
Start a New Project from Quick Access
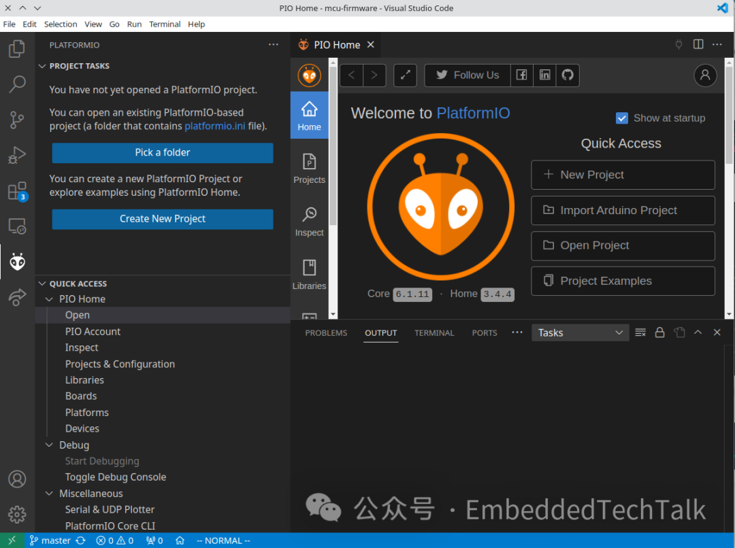tap(622, 175)
